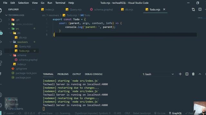The image size is (206, 115).
Task: Open the Run menu
Action: (x=50, y=3)
